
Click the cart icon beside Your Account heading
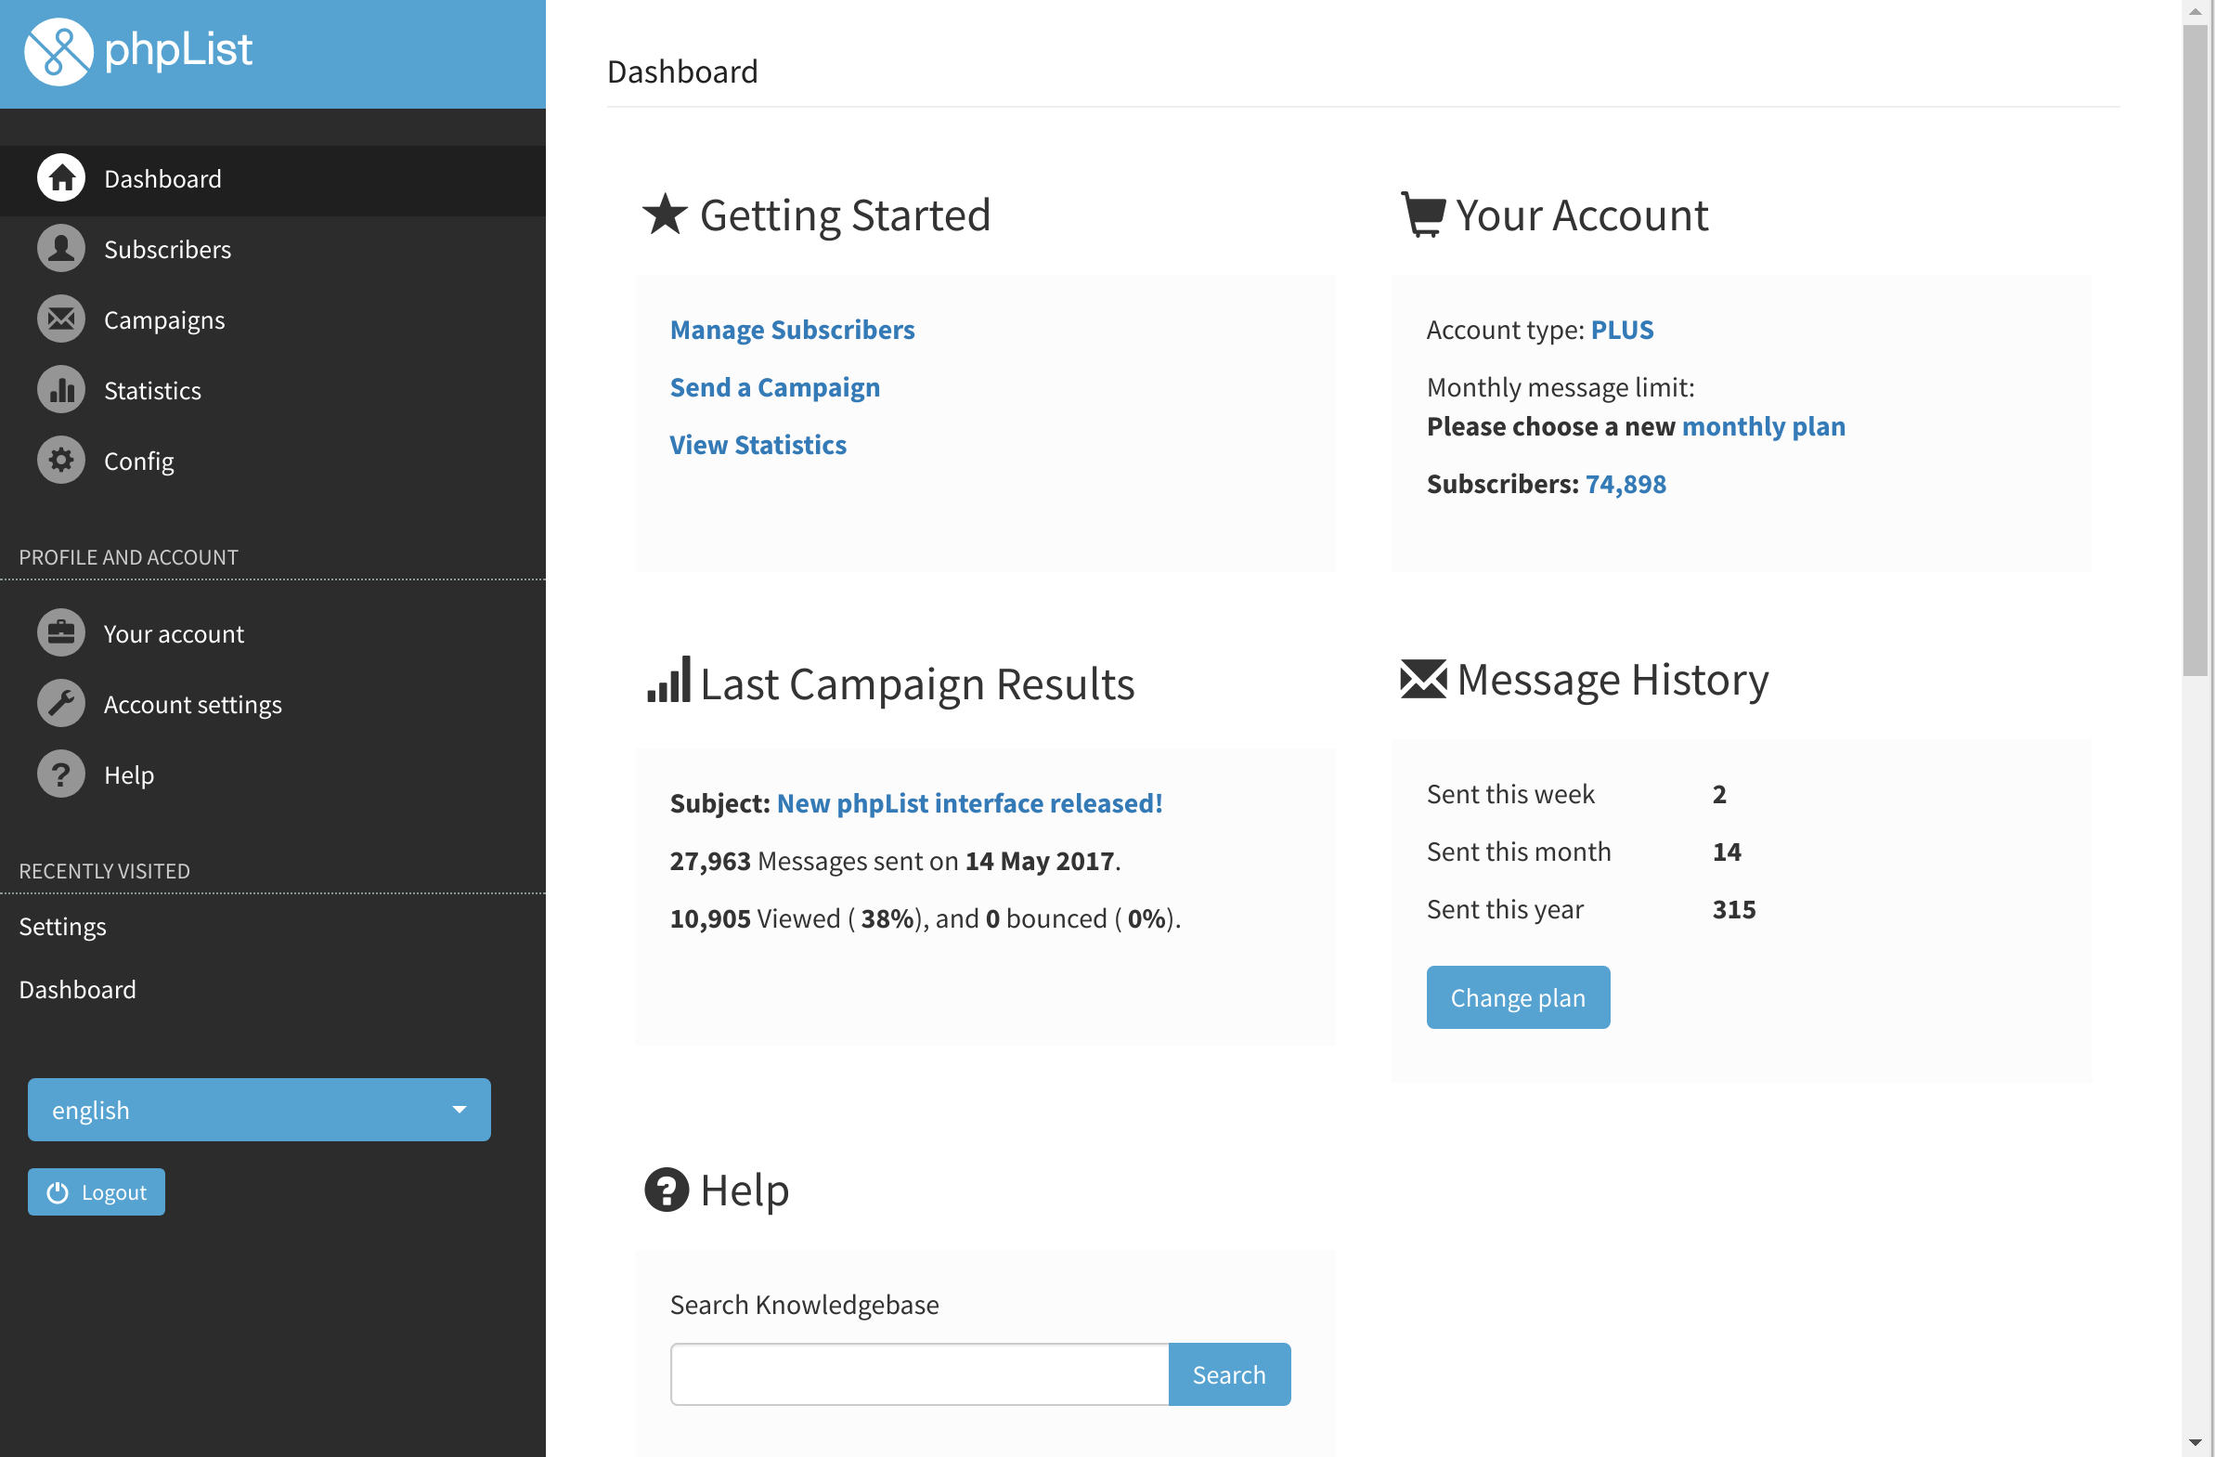click(x=1423, y=215)
